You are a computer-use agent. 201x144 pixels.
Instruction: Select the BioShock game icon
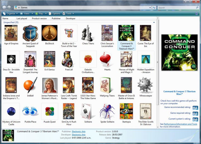pyautogui.click(x=50, y=33)
